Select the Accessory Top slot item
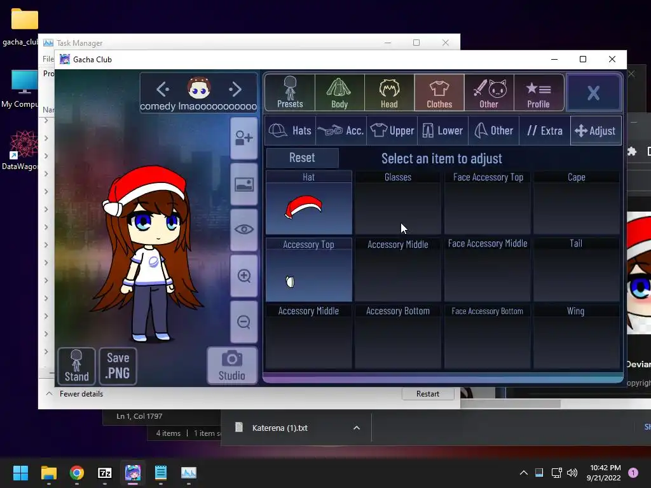The image size is (651, 488). [x=308, y=269]
